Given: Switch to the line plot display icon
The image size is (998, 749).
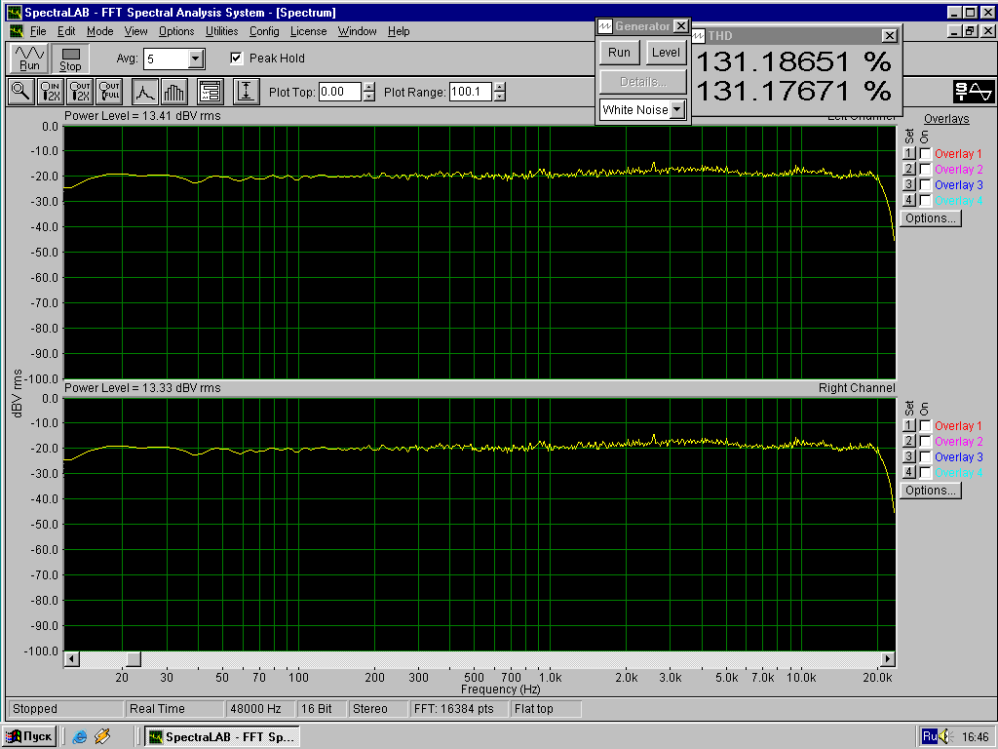Looking at the screenshot, I should point(144,92).
